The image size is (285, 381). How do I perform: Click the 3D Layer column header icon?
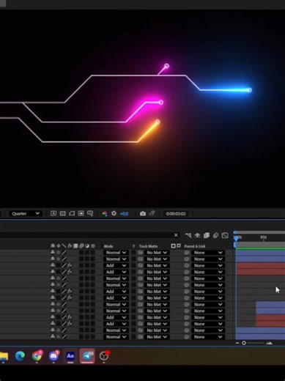[x=93, y=245]
